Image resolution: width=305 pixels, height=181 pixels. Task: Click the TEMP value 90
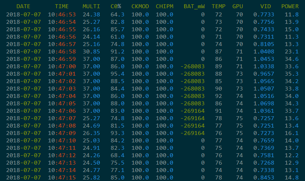pyautogui.click(x=218, y=89)
